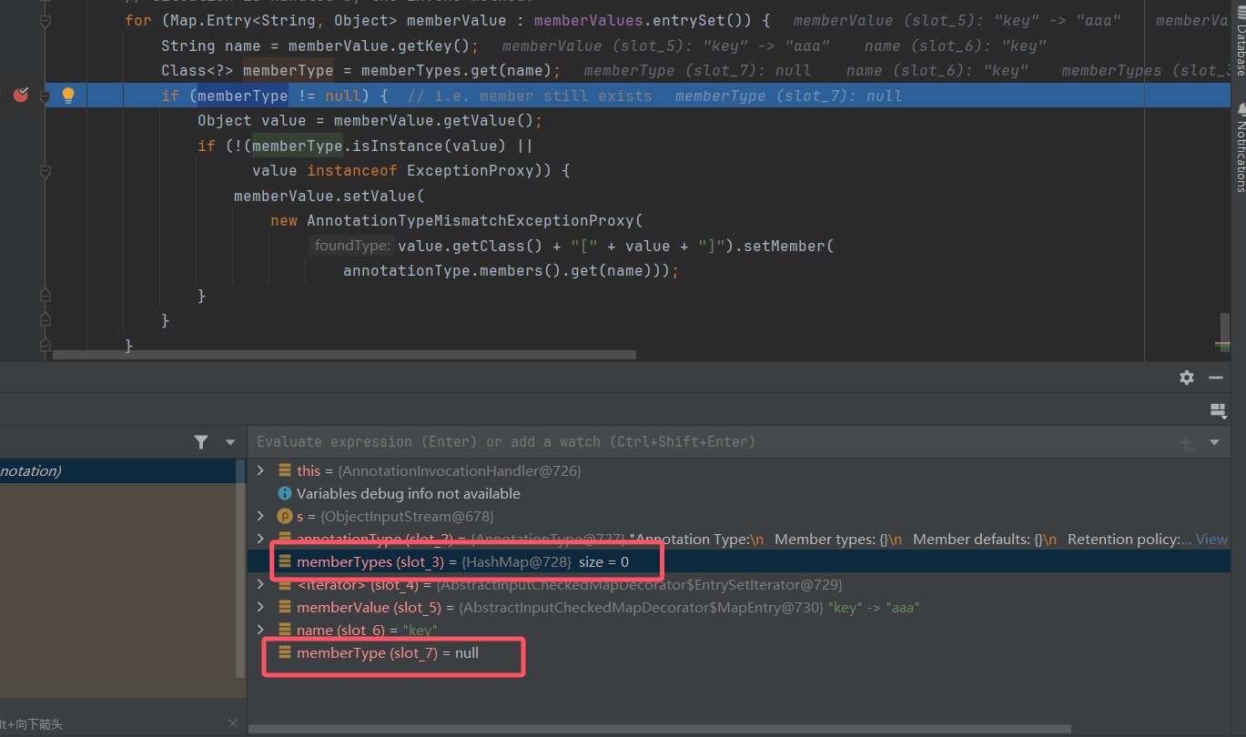The image size is (1246, 737).
Task: Open the funnel filter dropdown arrow
Action: [x=230, y=442]
